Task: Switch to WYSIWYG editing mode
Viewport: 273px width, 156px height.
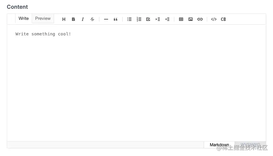Action: tap(250, 145)
